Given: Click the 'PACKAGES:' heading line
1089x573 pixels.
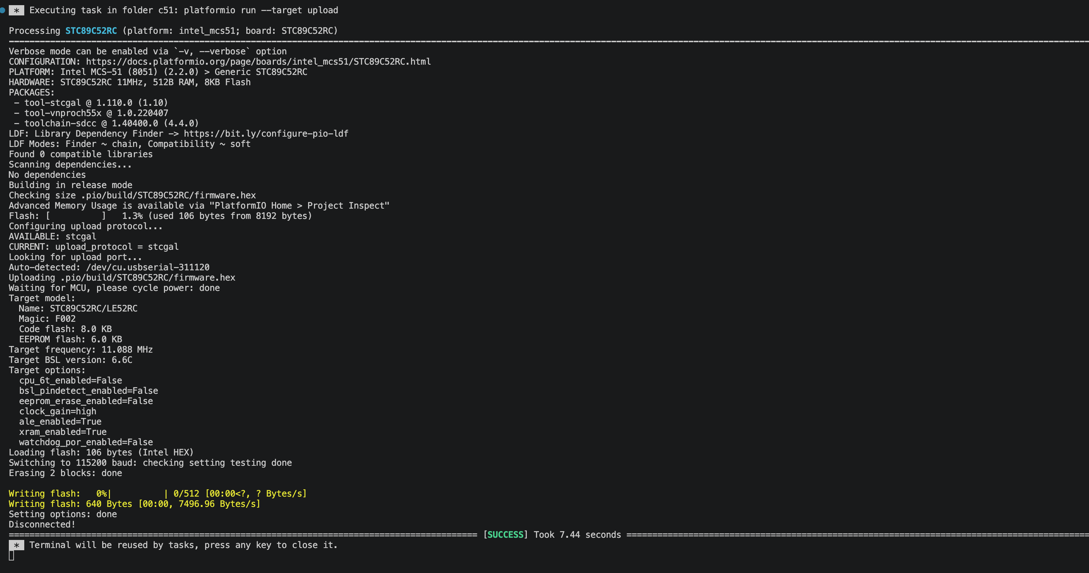Looking at the screenshot, I should (x=32, y=93).
